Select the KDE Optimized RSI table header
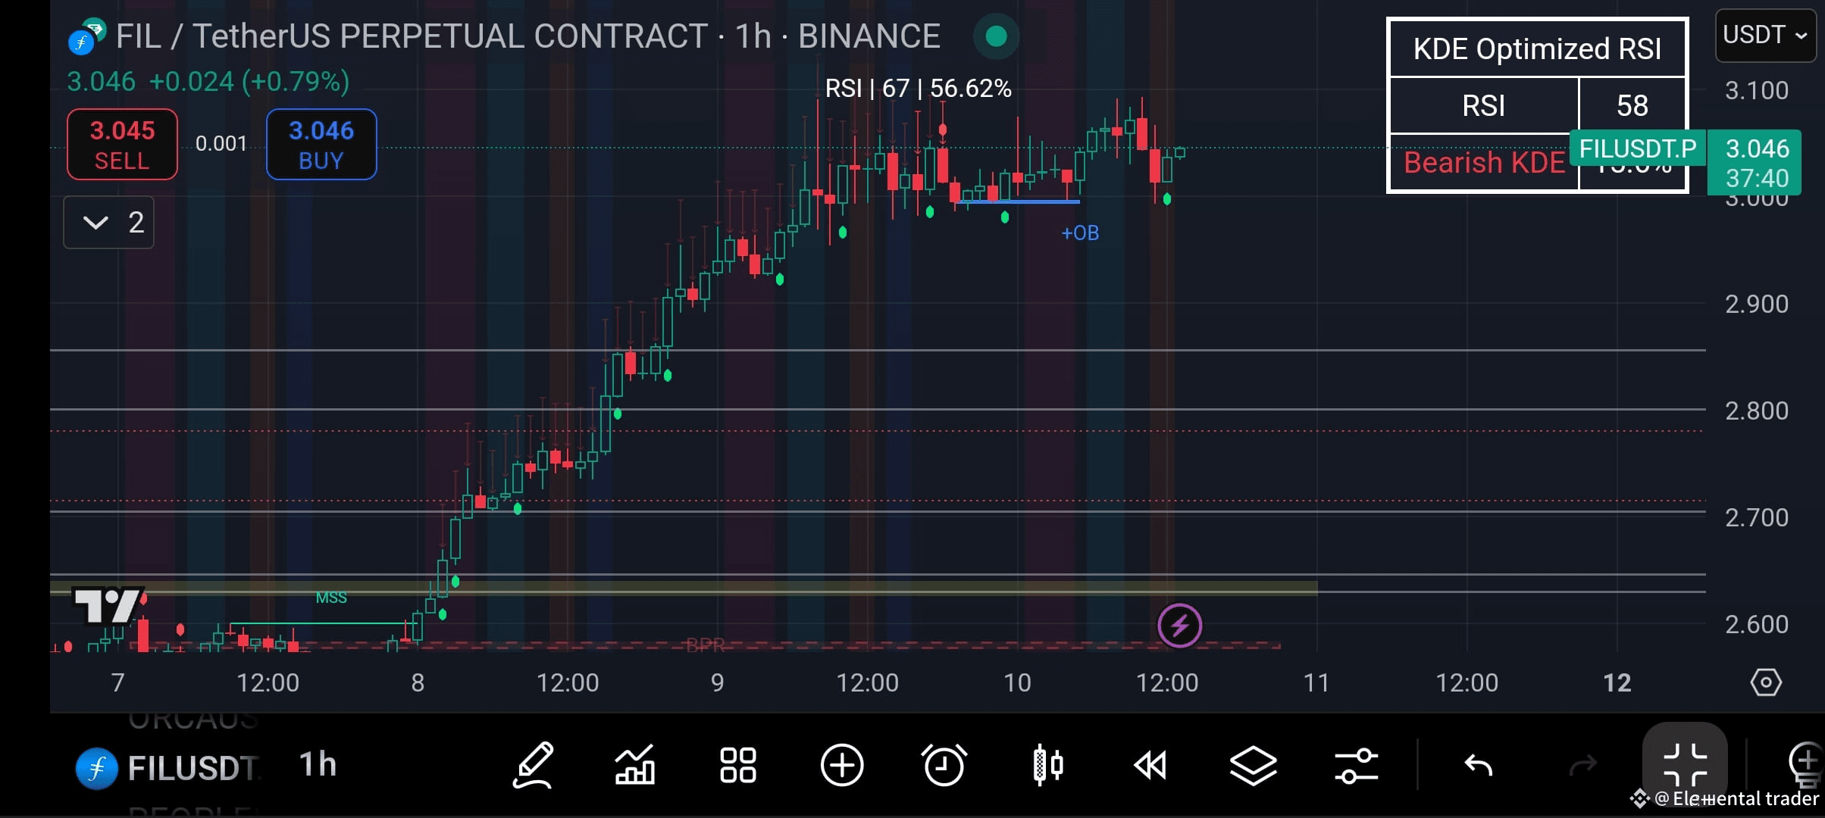Viewport: 1825px width, 818px height. pyautogui.click(x=1537, y=48)
